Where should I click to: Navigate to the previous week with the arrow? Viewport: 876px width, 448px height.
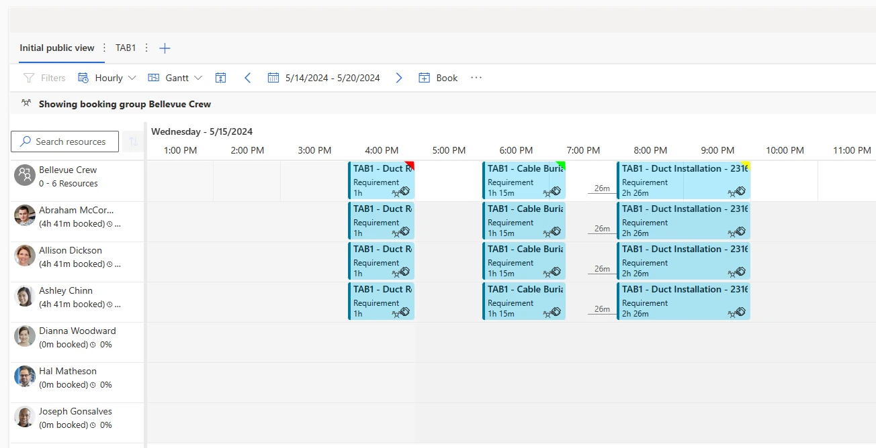(x=247, y=77)
